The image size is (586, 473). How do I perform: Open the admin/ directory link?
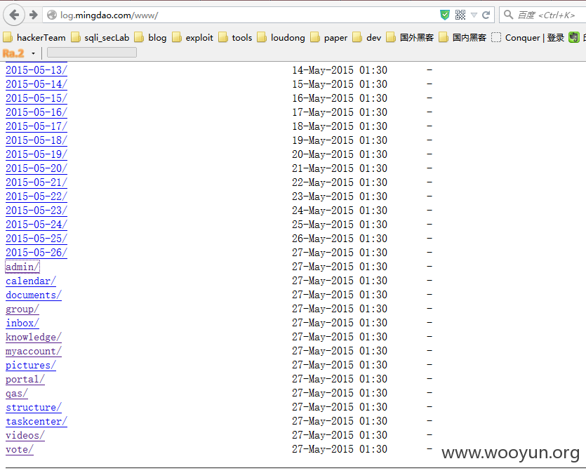[22, 267]
